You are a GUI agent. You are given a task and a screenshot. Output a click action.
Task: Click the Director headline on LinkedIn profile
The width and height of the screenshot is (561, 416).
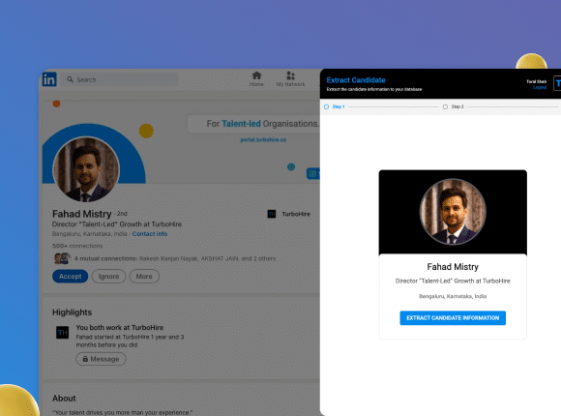pyautogui.click(x=117, y=224)
